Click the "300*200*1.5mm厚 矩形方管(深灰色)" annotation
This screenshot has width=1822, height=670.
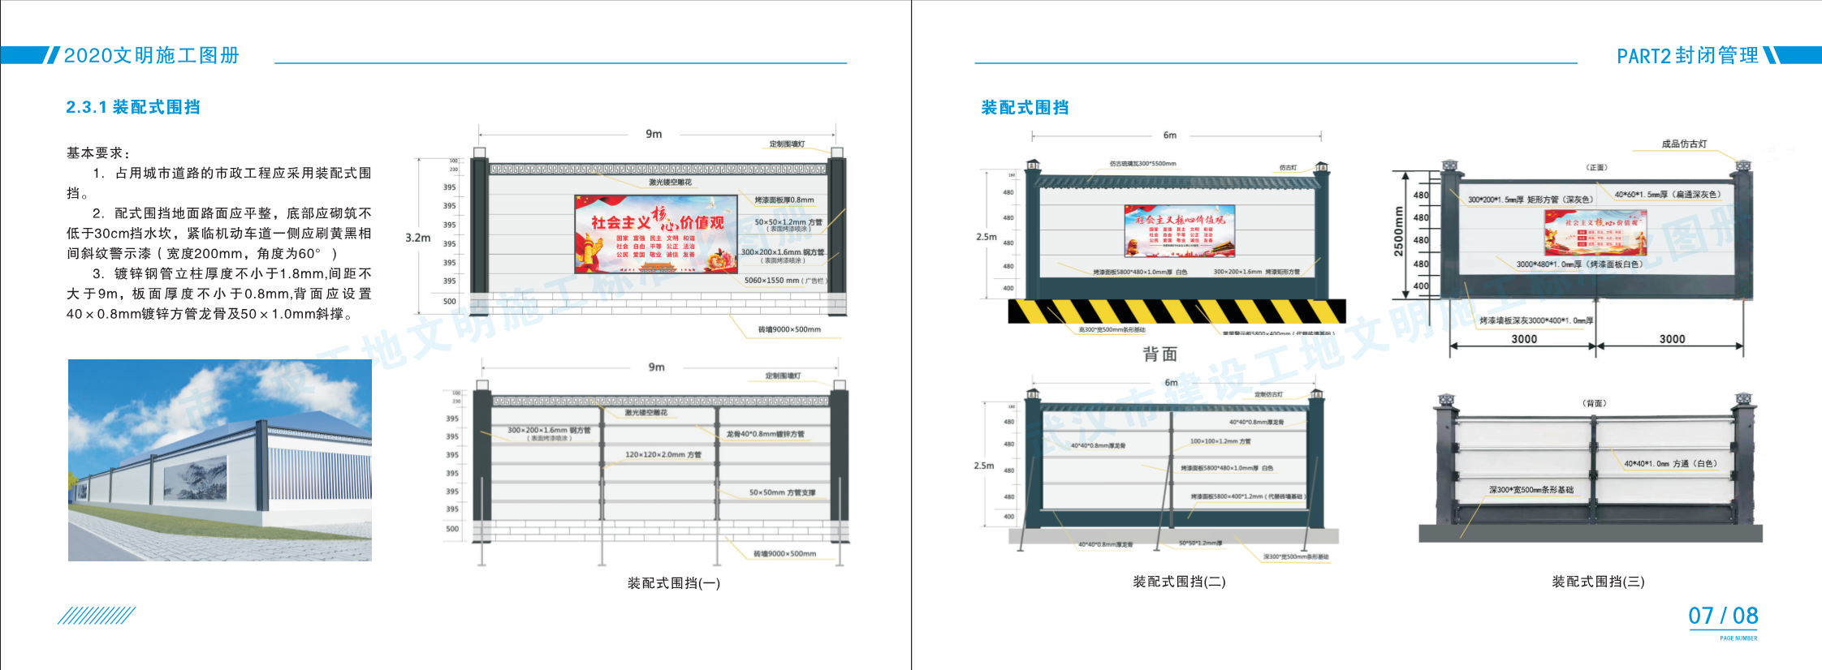pyautogui.click(x=1530, y=200)
